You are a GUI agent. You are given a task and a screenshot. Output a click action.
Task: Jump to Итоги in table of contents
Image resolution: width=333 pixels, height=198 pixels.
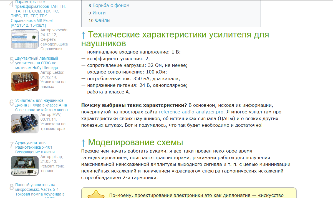(x=99, y=13)
